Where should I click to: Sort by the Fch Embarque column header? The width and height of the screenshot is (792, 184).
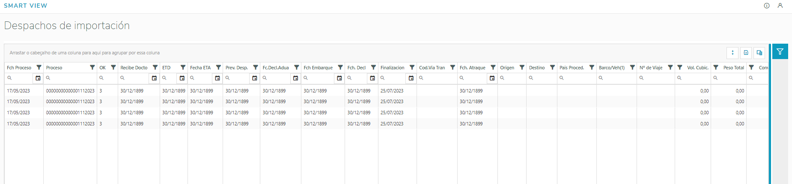coord(318,68)
